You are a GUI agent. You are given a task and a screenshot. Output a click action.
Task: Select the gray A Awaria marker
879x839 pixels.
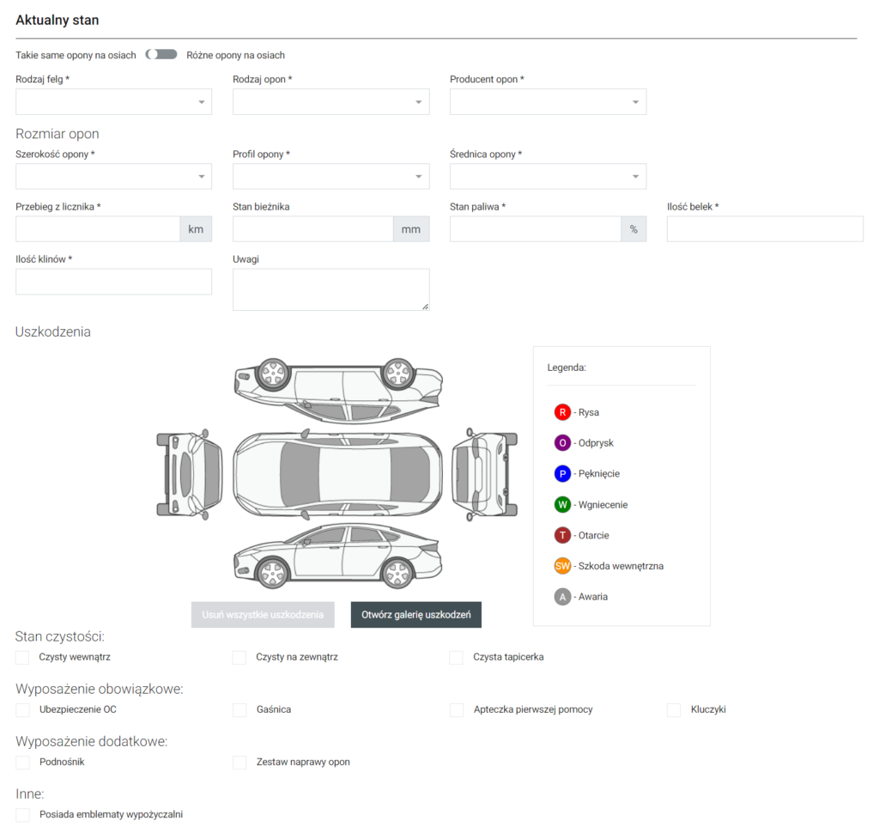point(562,597)
